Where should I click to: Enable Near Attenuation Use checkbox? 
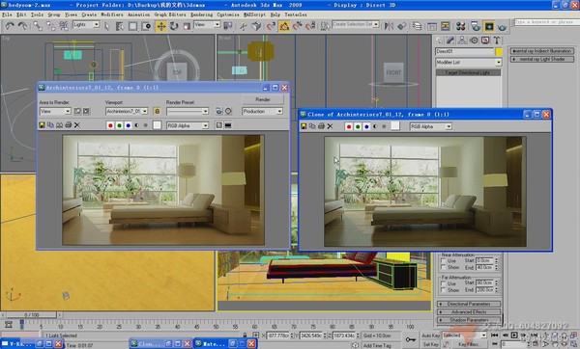point(443,261)
